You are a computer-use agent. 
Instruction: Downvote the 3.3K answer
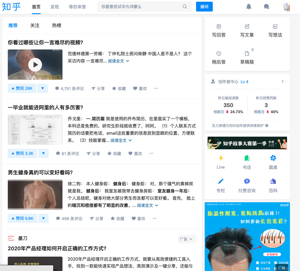pos(43,153)
